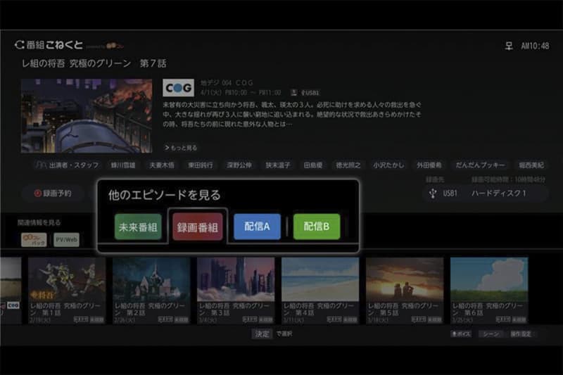The height and width of the screenshot is (375, 563).
Task: Open episode 第6話 thumbnail
Action: click(x=488, y=279)
